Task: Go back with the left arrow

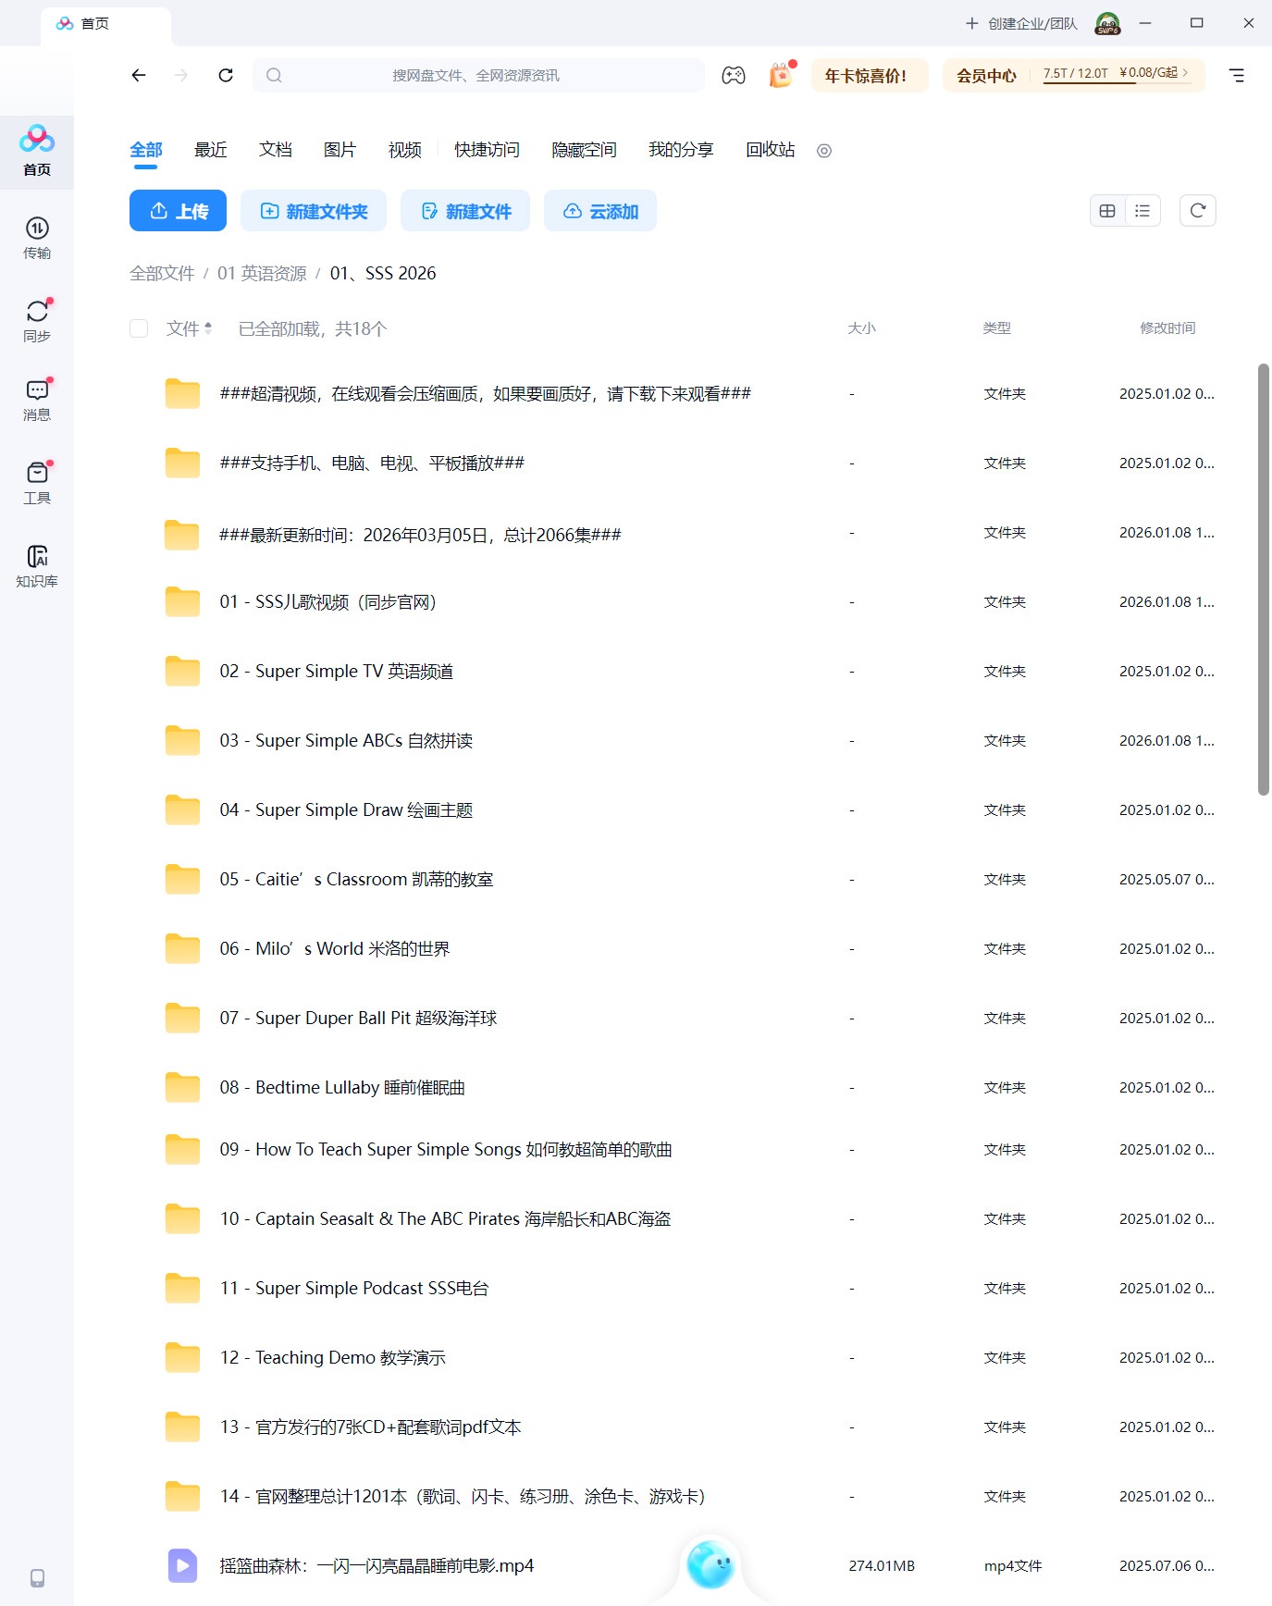Action: pos(139,76)
